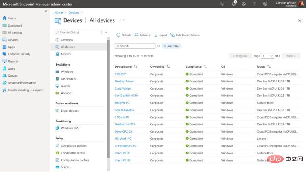Open the settings gear in header
307x172 pixels.
(244, 4)
